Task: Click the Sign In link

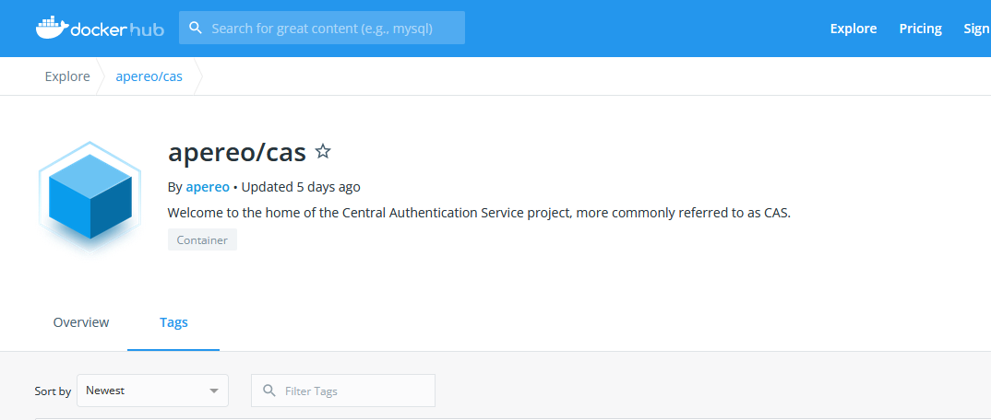Action: pyautogui.click(x=976, y=29)
